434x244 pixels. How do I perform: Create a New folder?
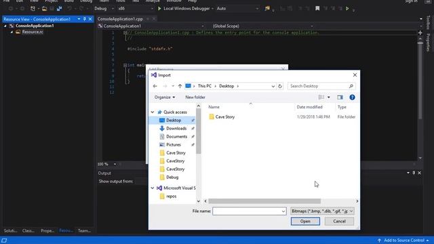point(195,98)
